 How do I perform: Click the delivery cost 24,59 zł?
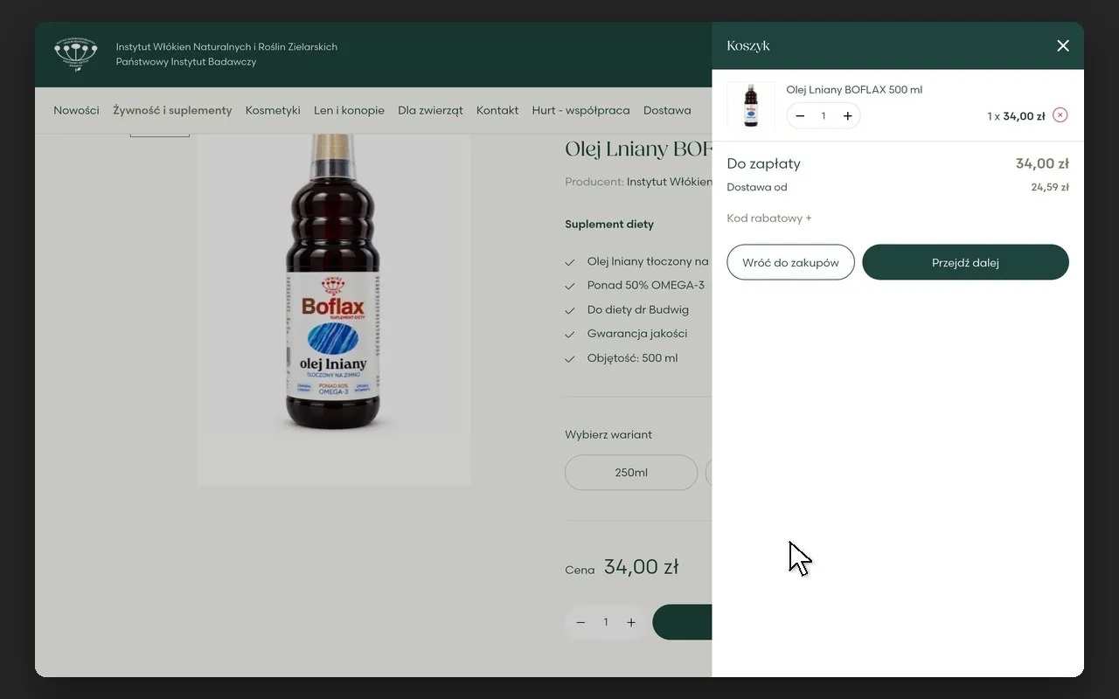[x=1050, y=187]
